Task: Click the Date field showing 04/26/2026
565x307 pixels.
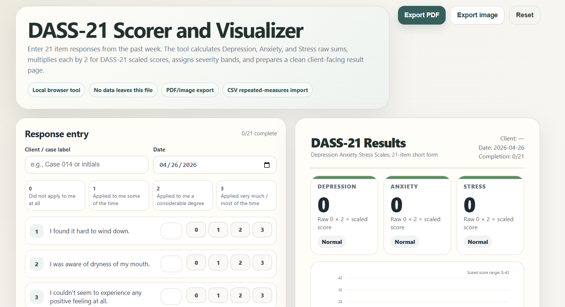Action: point(206,165)
